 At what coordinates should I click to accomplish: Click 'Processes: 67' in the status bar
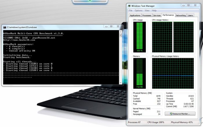coord(134,122)
